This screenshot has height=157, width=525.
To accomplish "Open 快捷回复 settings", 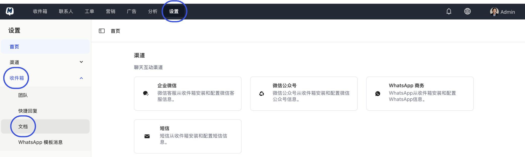I will coord(27,111).
